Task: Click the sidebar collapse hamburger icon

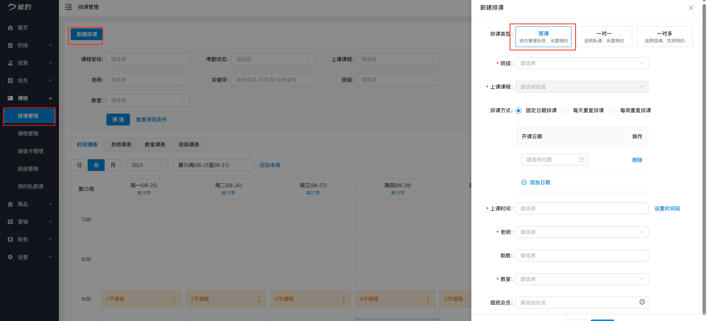Action: coord(68,7)
